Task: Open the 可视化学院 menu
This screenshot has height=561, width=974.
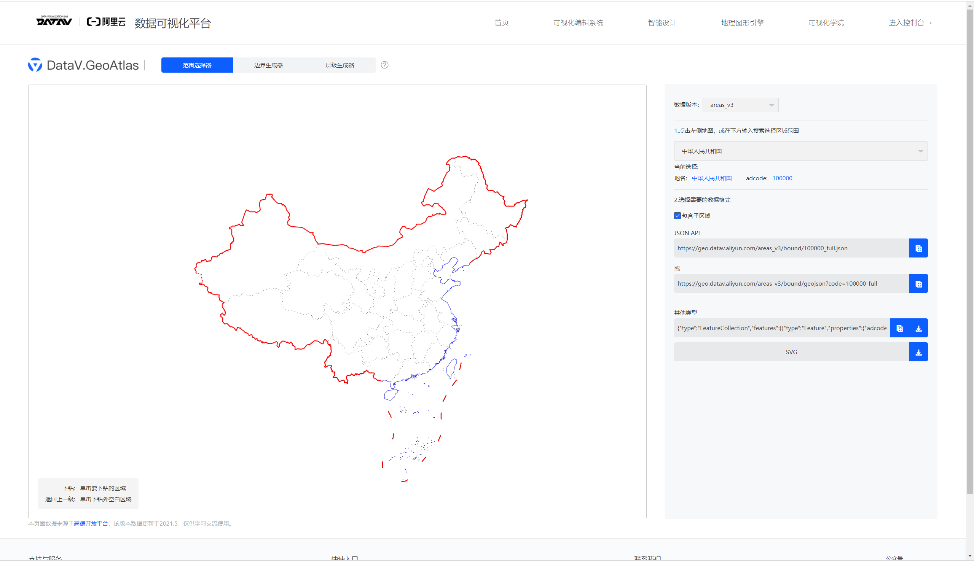Action: (826, 22)
